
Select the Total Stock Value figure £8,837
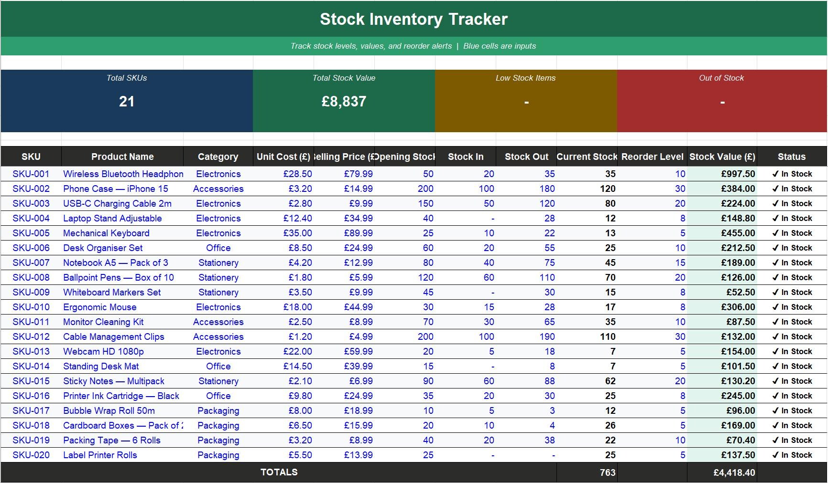[x=344, y=102]
